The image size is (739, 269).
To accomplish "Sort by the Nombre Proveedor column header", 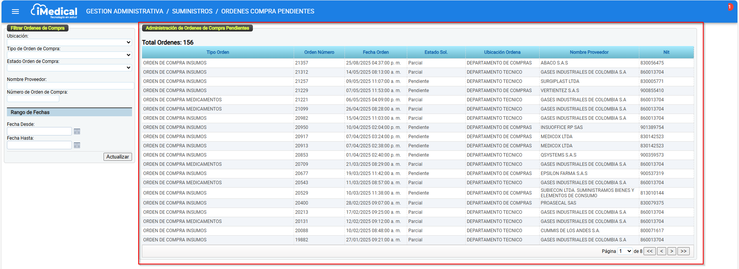I will 589,52.
